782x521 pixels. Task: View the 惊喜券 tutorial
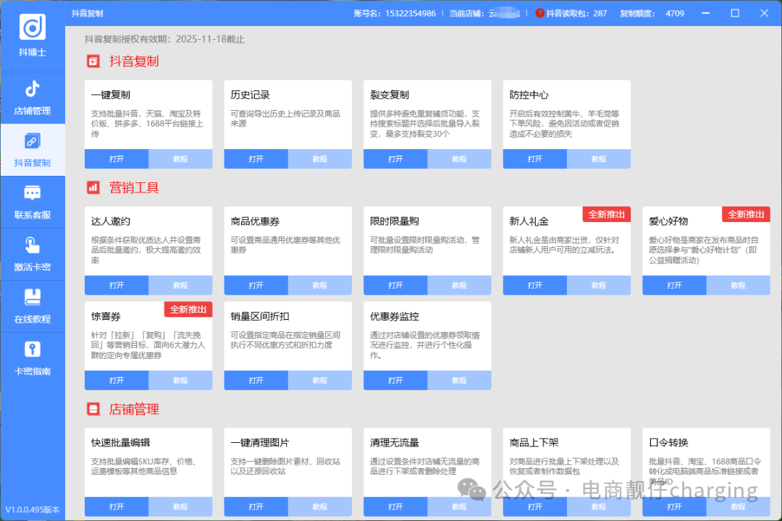(x=180, y=380)
